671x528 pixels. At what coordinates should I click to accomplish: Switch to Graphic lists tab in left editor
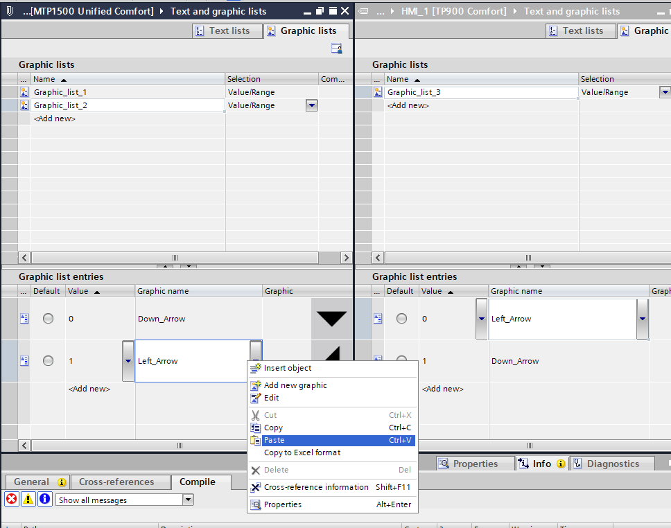(306, 30)
